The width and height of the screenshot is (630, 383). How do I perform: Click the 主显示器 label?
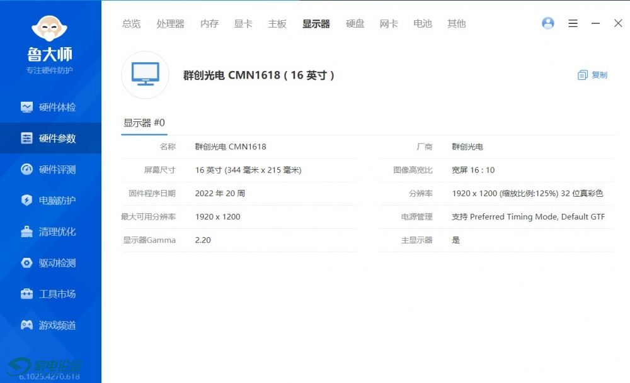(x=416, y=240)
